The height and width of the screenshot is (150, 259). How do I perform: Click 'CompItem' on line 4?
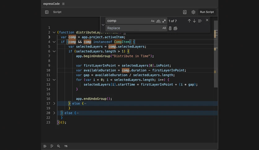[122, 42]
